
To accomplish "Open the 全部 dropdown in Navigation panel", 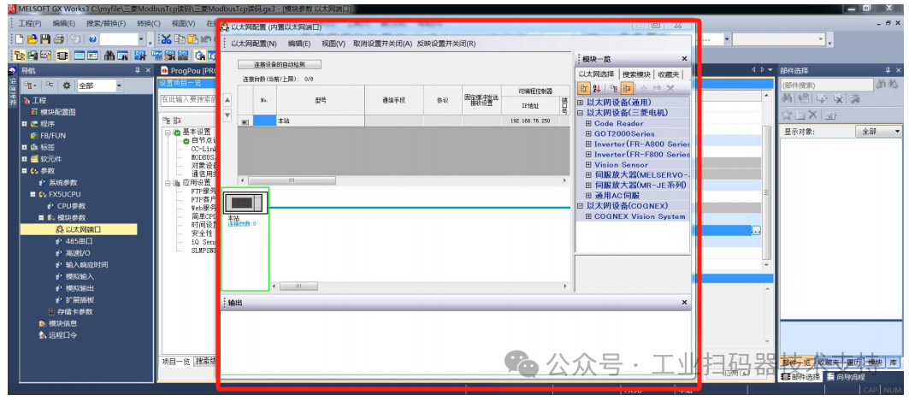I will click(x=119, y=86).
